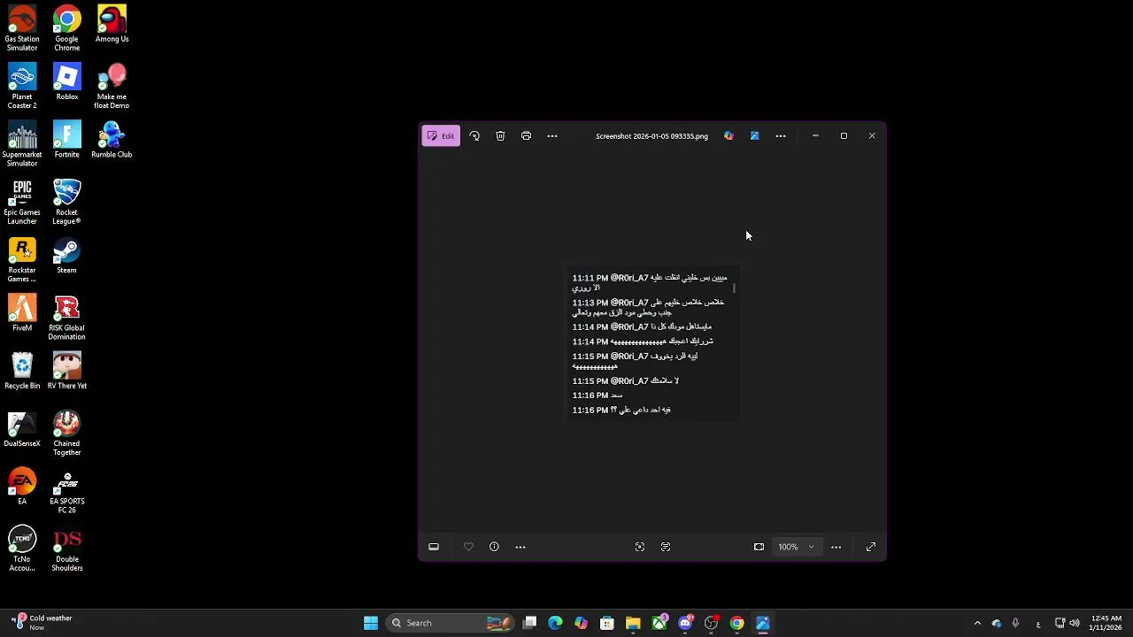Screen dimensions: 1133x637
Task: Show file info with the info icon
Action: (x=494, y=547)
